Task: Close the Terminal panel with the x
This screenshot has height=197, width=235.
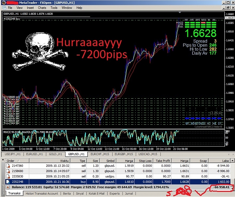Action: [x=3, y=160]
